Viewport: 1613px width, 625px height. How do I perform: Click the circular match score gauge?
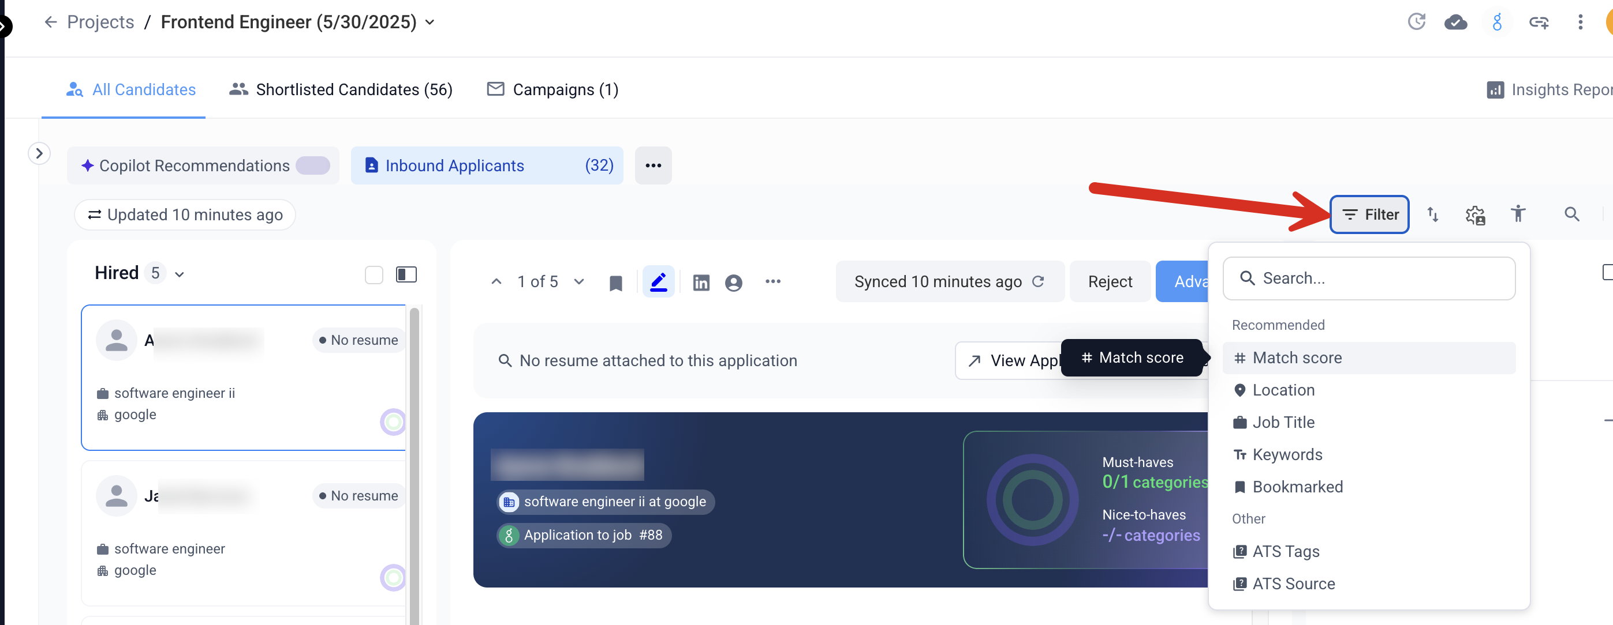click(x=1032, y=500)
